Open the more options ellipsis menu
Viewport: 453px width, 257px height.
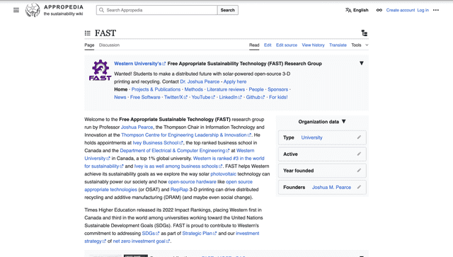436,10
